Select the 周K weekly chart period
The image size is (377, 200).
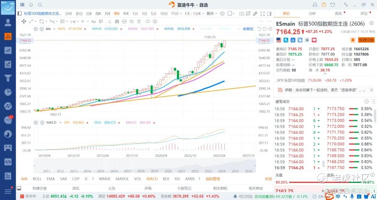pyautogui.click(x=98, y=14)
